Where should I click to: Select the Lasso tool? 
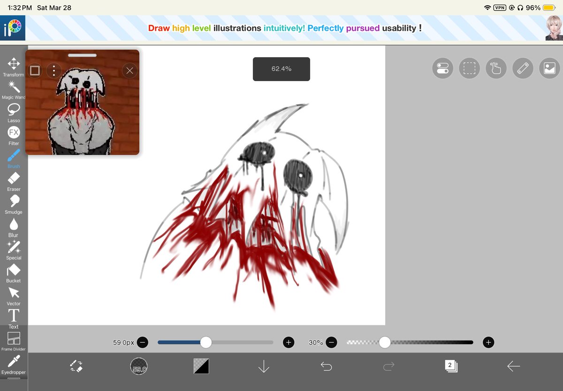click(x=14, y=113)
